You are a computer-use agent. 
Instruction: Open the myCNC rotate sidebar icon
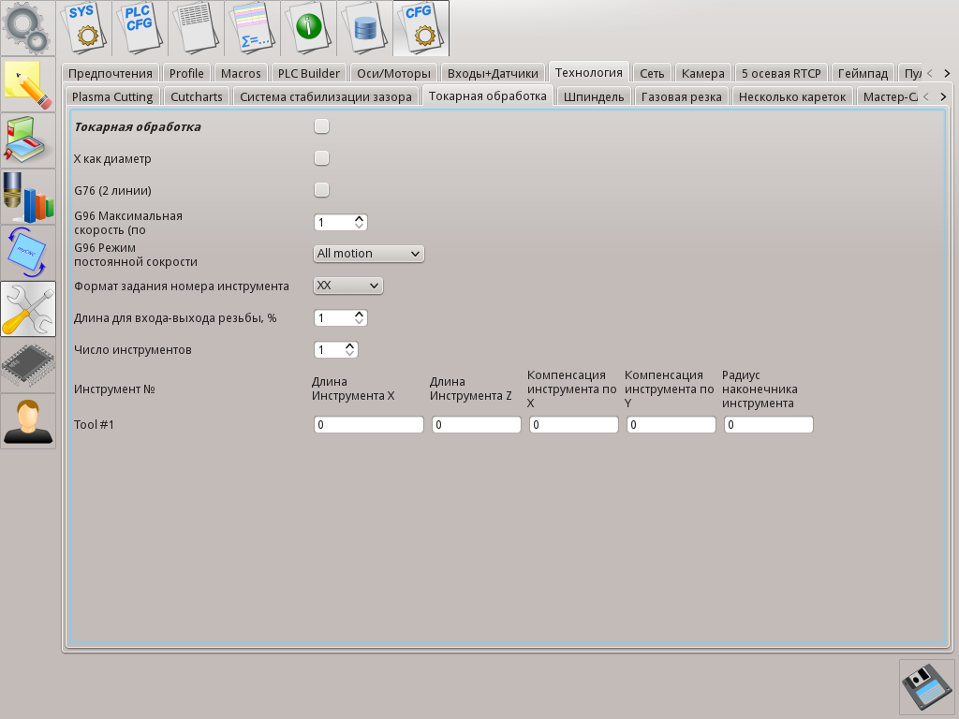(28, 253)
